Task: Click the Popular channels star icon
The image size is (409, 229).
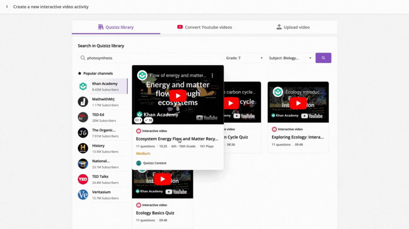Action: (80, 73)
